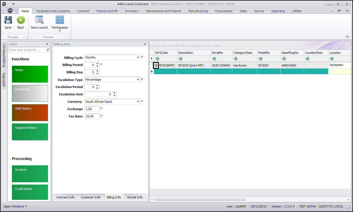This screenshot has width=353, height=212.
Task: Select the Reception location cell
Action: 340,65
